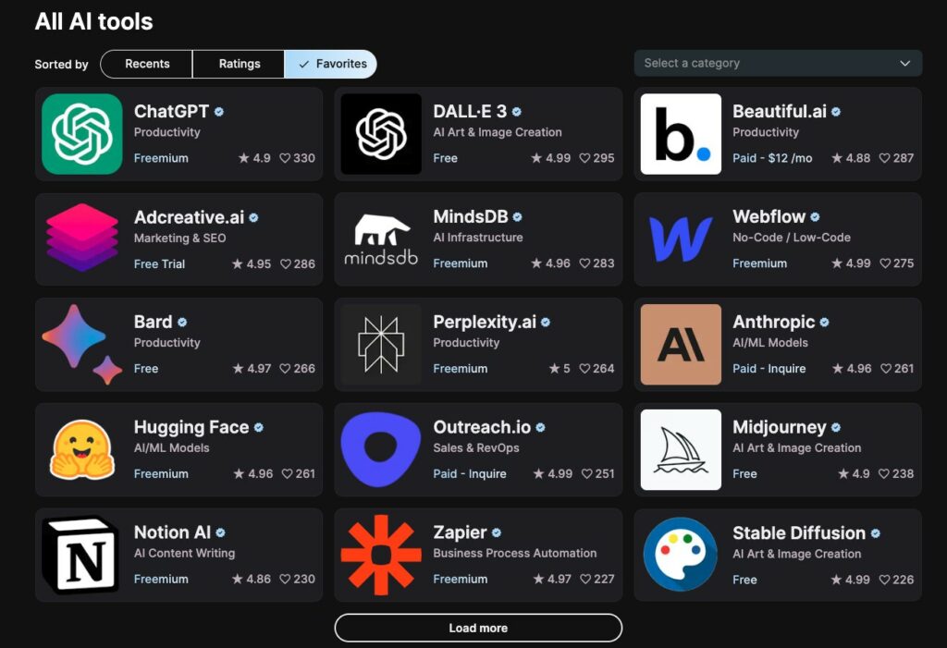Viewport: 947px width, 648px height.
Task: Click the Bard sparkle logo
Action: pyautogui.click(x=82, y=344)
